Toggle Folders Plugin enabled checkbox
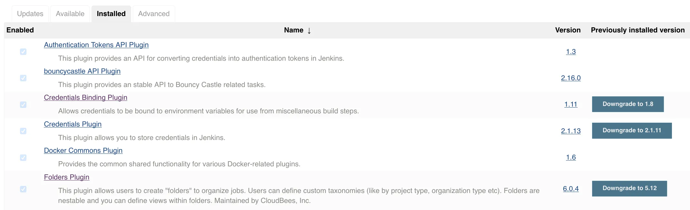Image resolution: width=690 pixels, height=210 pixels. click(23, 189)
